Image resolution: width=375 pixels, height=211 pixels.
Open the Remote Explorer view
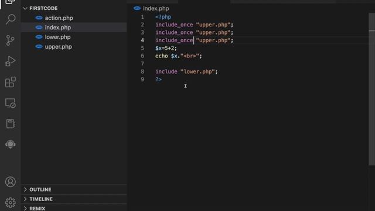point(11,103)
